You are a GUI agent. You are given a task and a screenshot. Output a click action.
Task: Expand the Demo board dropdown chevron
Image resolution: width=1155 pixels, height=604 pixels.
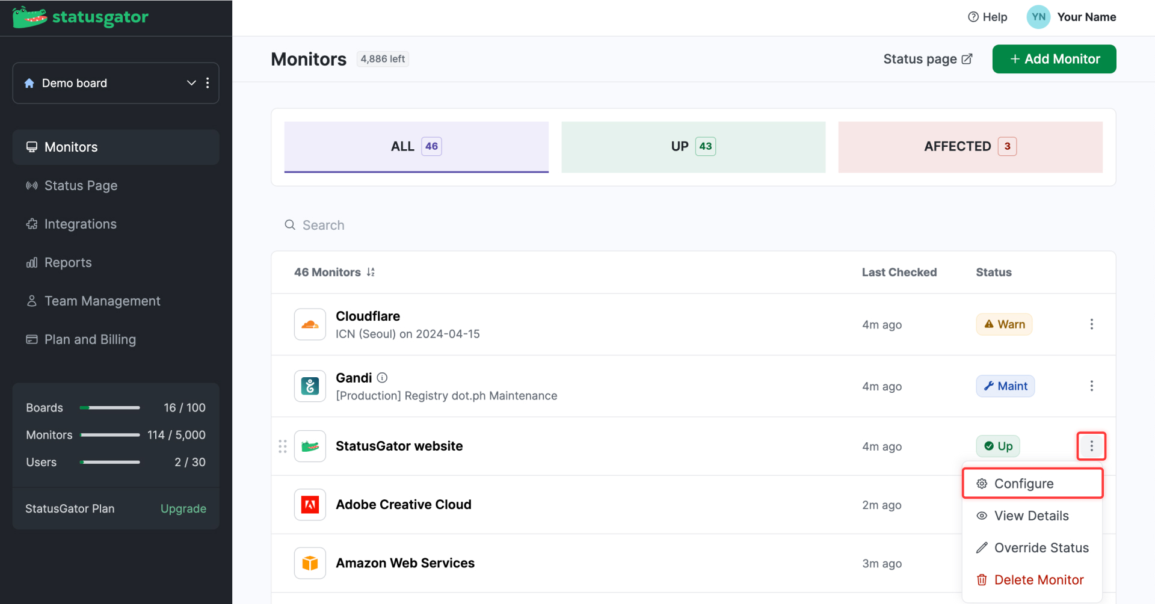pos(191,82)
